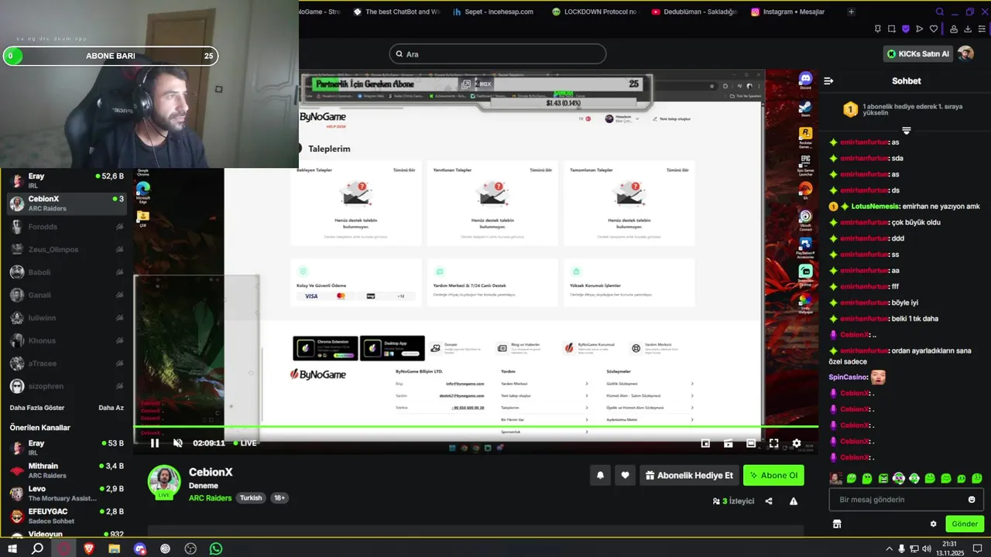991x557 pixels.
Task: Switch to The best ChatBot tab
Action: pos(396,12)
